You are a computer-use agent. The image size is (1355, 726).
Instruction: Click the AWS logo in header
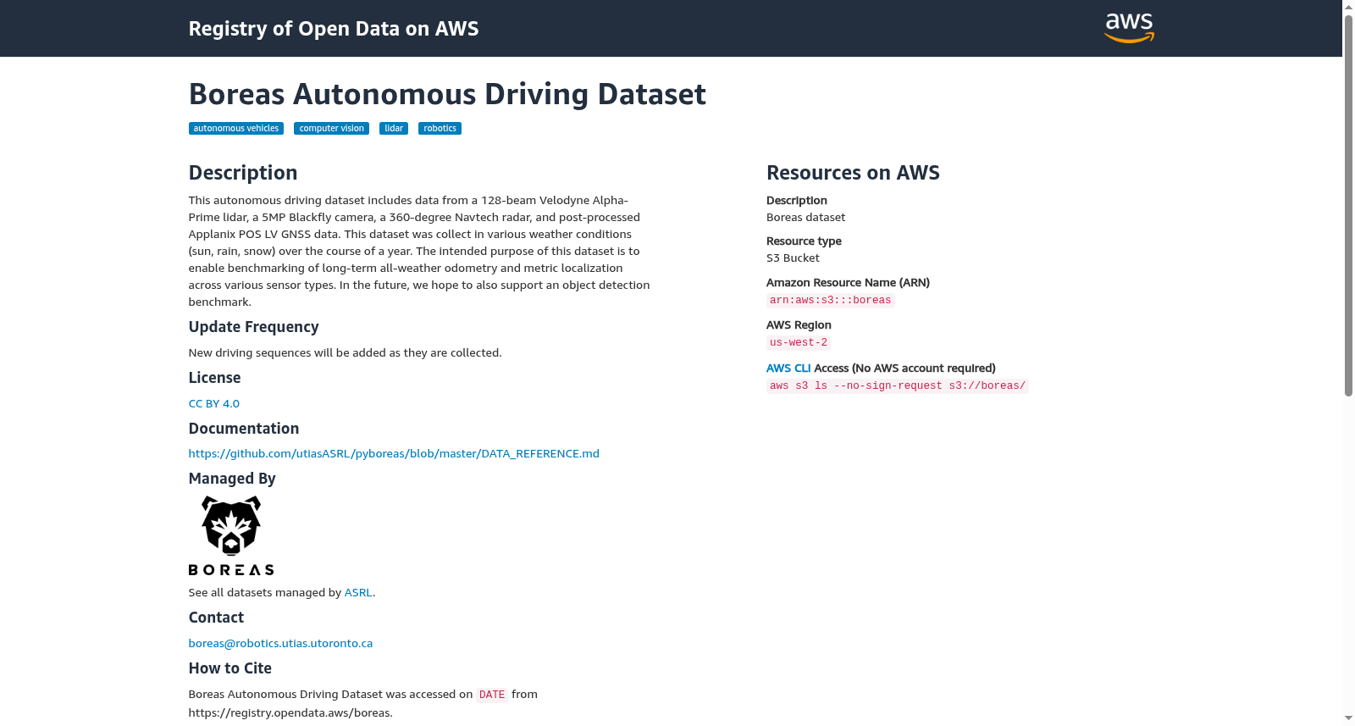(x=1129, y=28)
